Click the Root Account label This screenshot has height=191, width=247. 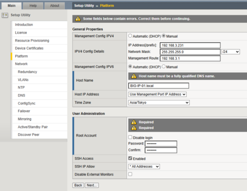click(x=86, y=136)
